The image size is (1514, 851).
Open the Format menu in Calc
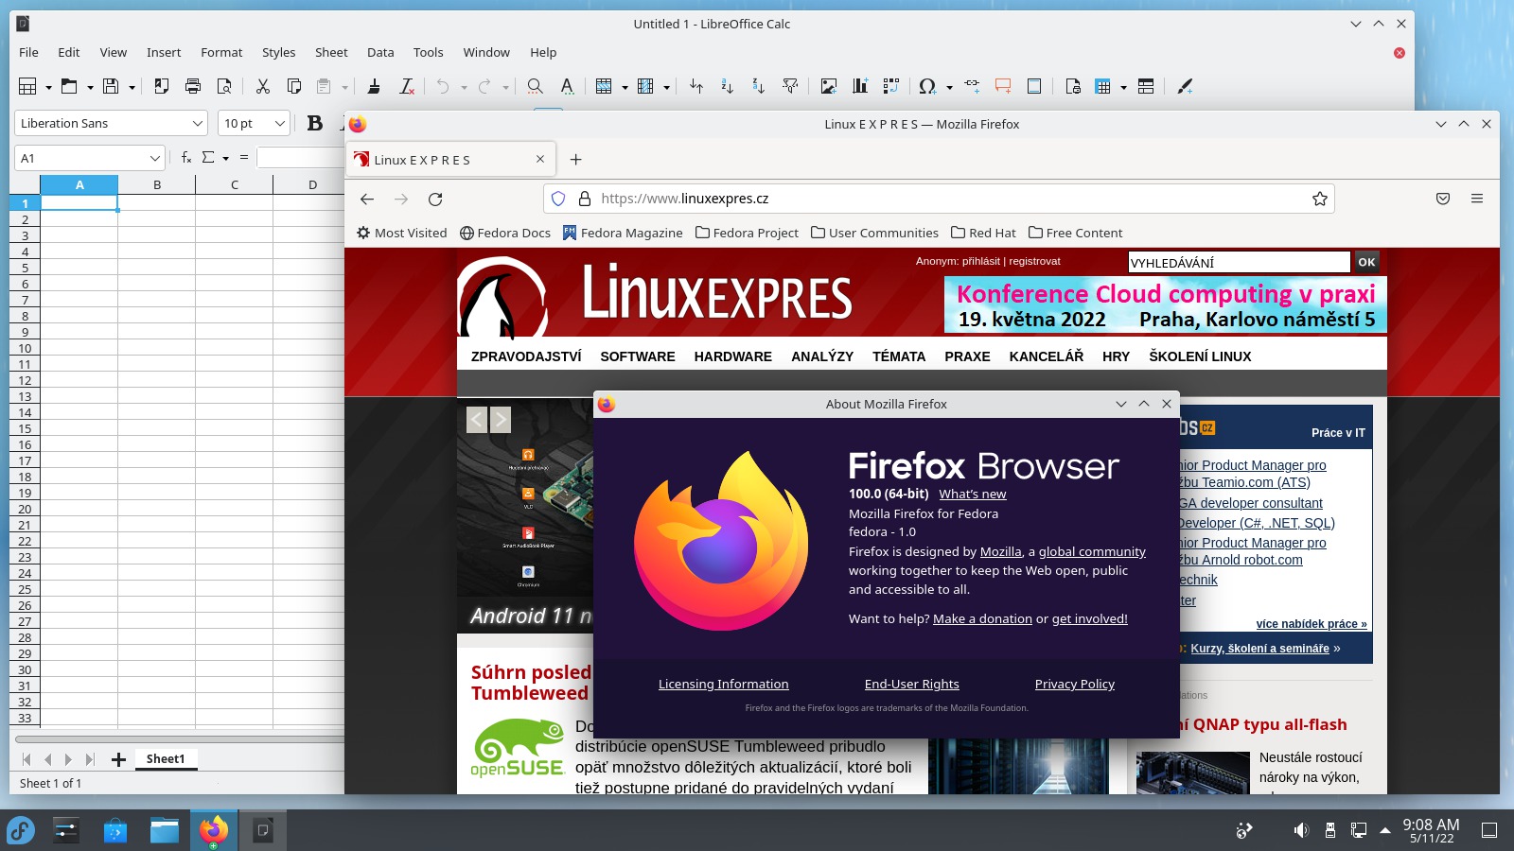(x=221, y=52)
